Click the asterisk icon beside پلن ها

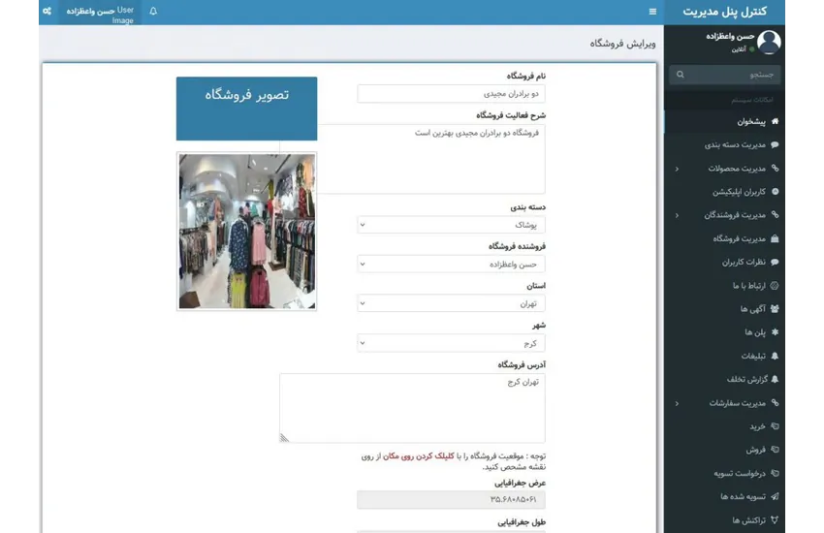(x=775, y=332)
